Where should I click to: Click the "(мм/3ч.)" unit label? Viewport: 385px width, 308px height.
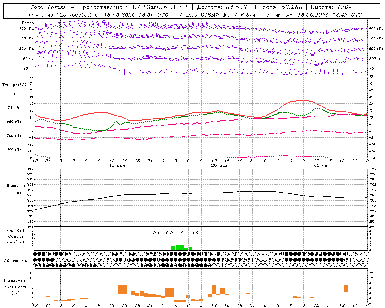tap(16, 231)
